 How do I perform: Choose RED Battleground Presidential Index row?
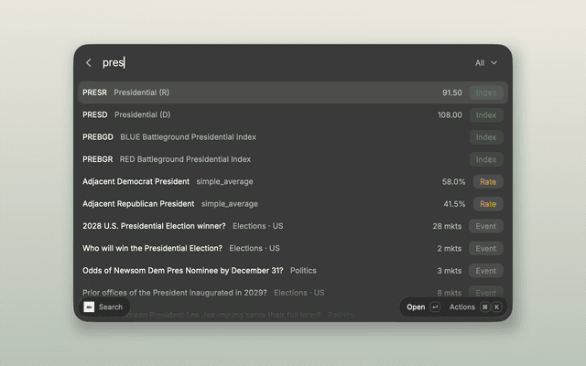[293, 159]
